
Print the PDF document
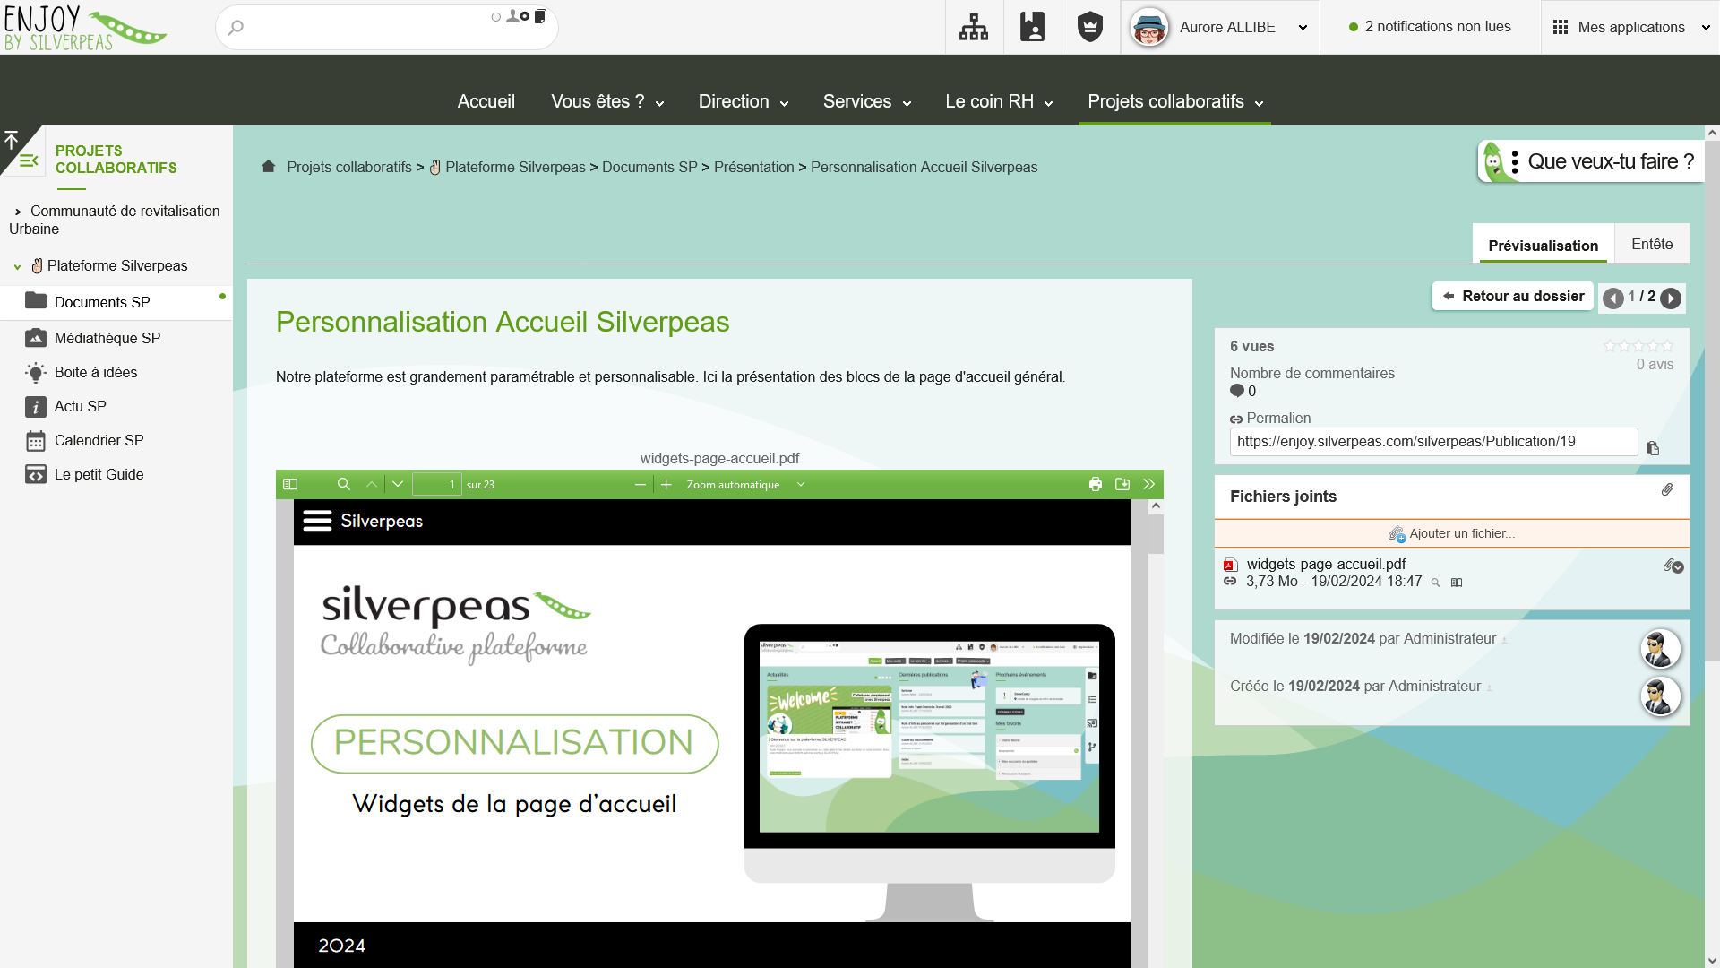point(1096,484)
